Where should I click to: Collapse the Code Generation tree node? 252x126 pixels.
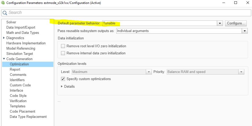pyautogui.click(x=4, y=59)
